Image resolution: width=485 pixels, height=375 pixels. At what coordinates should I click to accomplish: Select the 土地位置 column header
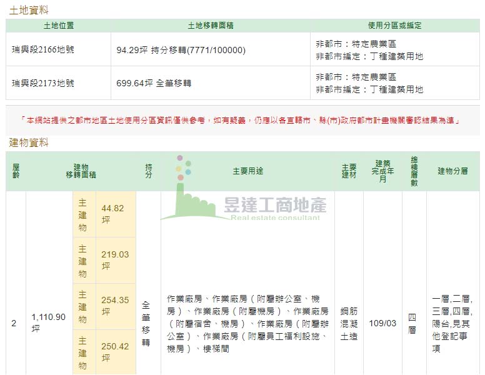coord(59,26)
